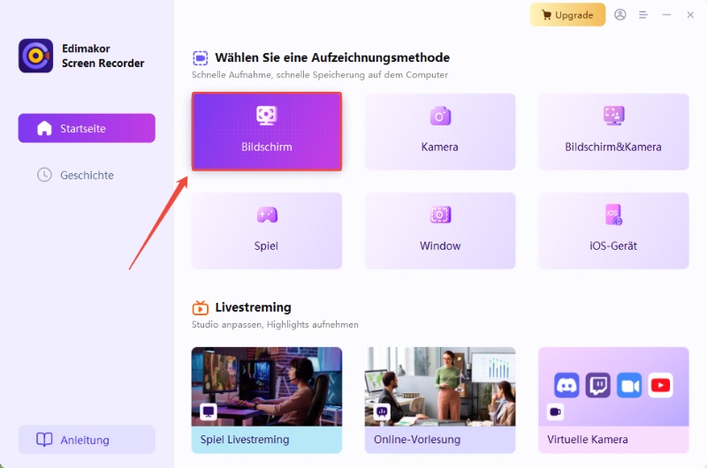
Task: Click the Upgrade button
Action: (x=567, y=15)
